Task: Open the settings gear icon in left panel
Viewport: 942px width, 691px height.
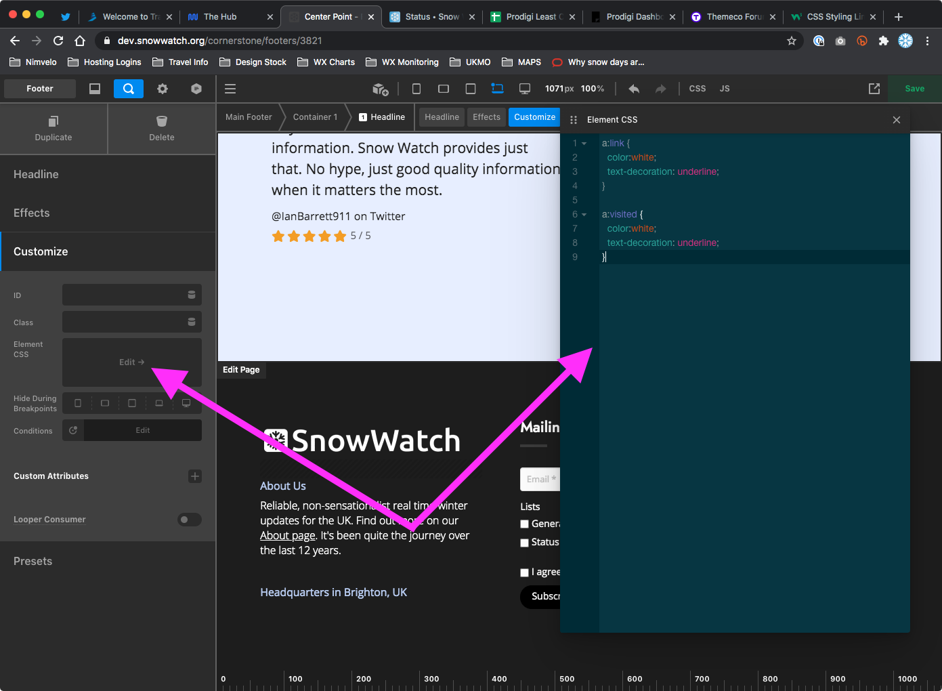Action: [163, 89]
